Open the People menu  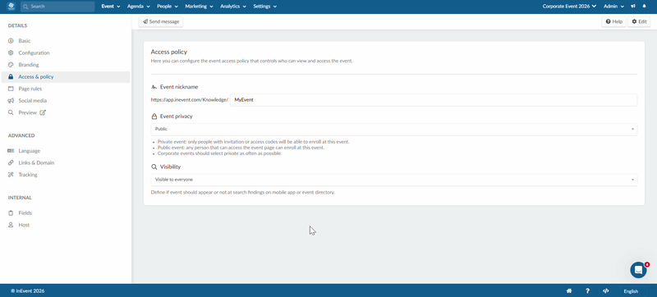click(168, 7)
